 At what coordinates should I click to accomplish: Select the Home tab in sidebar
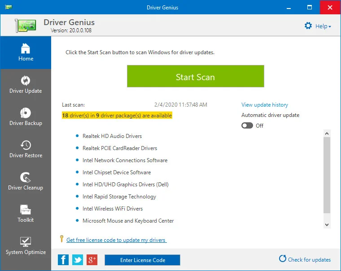click(26, 53)
